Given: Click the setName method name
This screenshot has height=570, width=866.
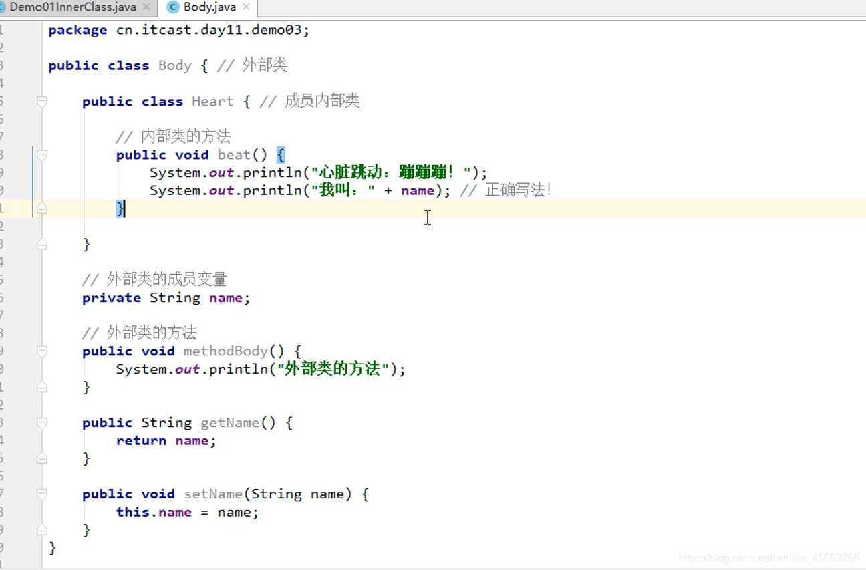Looking at the screenshot, I should (213, 494).
